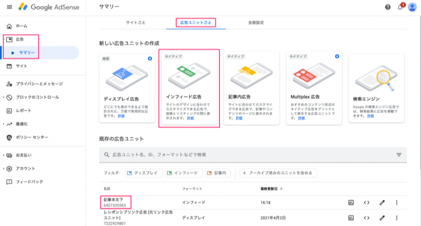The image size is (421, 226).
Task: Click blue badge icon on ディスプレイ広告 card
Action: coord(150,59)
